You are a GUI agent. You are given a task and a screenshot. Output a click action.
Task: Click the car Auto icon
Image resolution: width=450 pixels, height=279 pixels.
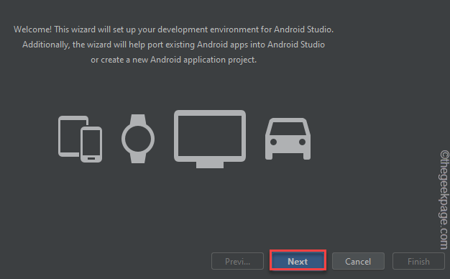[x=288, y=139]
